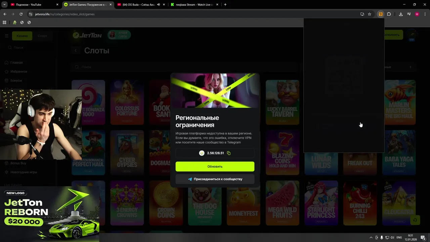Click the Crown Coins game tile
The height and width of the screenshot is (242, 430).
click(x=166, y=203)
